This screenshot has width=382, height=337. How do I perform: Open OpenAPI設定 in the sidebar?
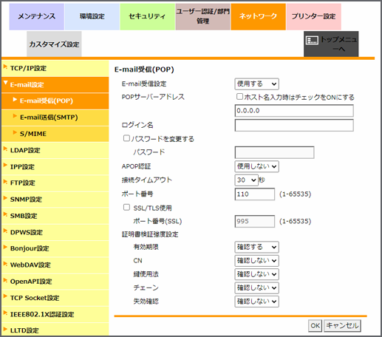(55, 282)
